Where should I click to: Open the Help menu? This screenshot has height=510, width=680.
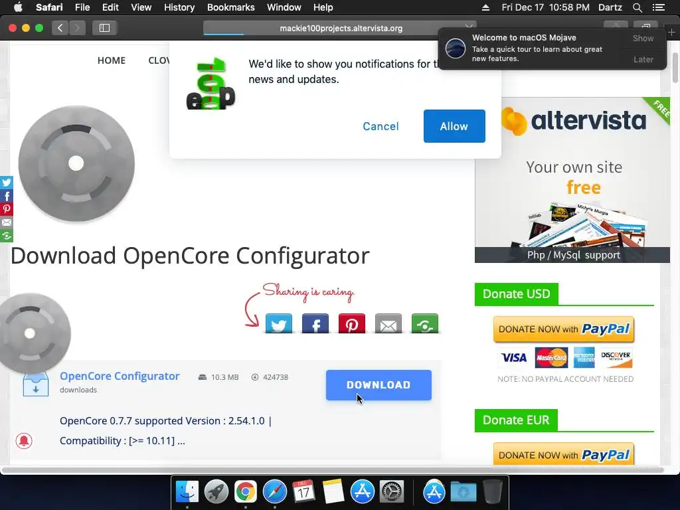coord(323,7)
